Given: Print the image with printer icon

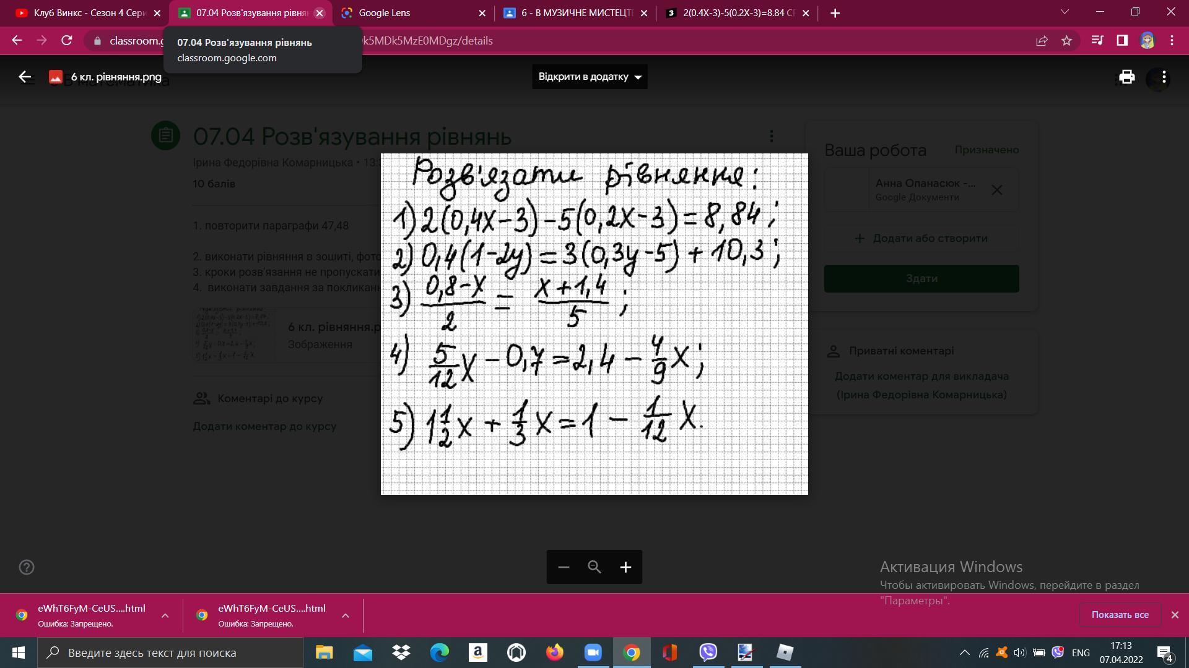Looking at the screenshot, I should coord(1126,77).
